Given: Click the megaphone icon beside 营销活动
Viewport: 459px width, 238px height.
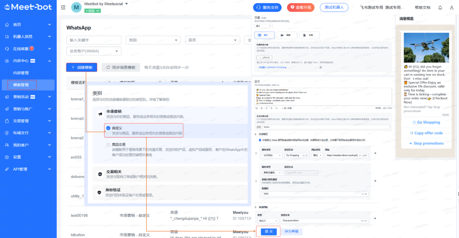Looking at the screenshot, I should [7, 97].
